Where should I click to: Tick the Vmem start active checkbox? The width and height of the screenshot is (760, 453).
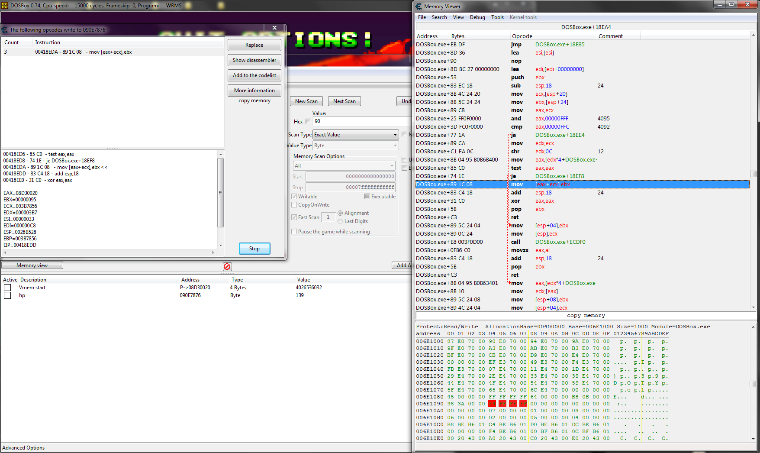point(7,288)
